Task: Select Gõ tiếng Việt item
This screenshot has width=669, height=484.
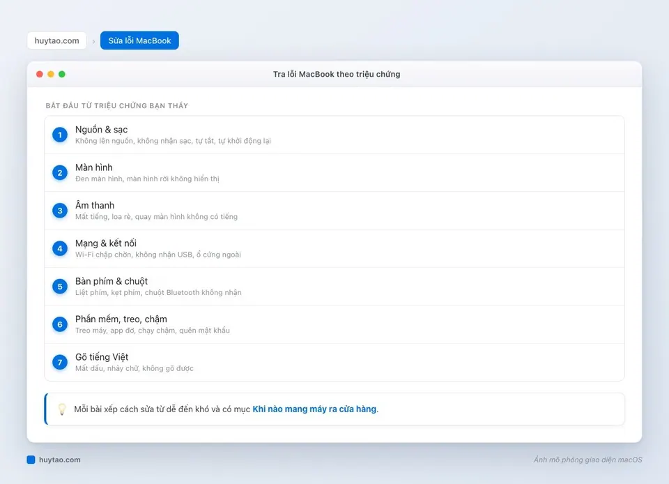Action: pyautogui.click(x=334, y=363)
